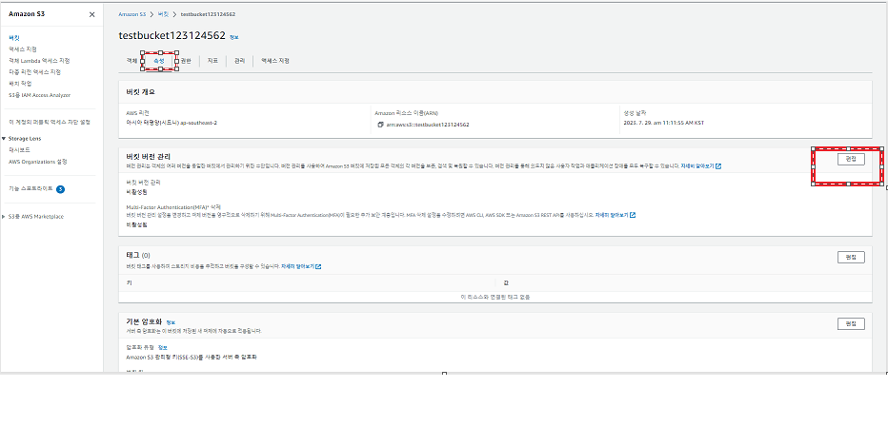Click the region value ap-southeast-2
The height and width of the screenshot is (446, 888).
tap(198, 123)
